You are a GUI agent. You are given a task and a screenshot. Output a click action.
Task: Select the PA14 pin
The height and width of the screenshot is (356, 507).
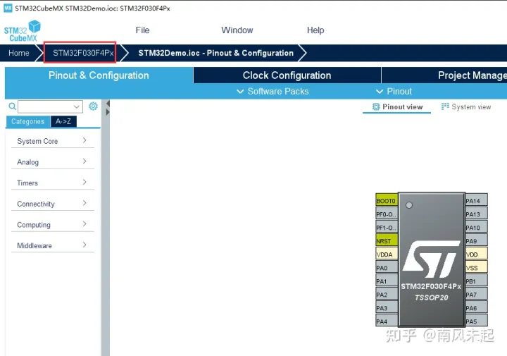pos(477,201)
